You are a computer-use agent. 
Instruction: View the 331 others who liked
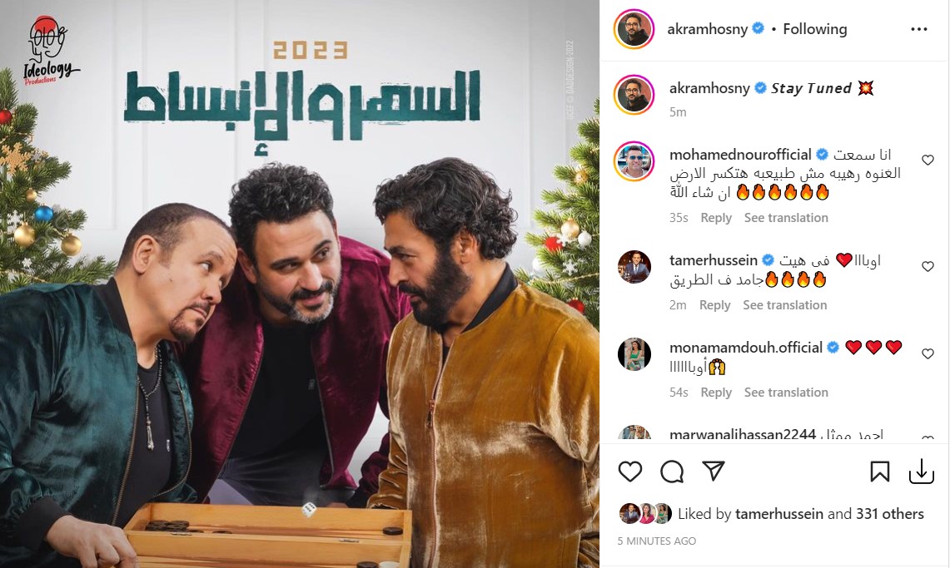(889, 514)
